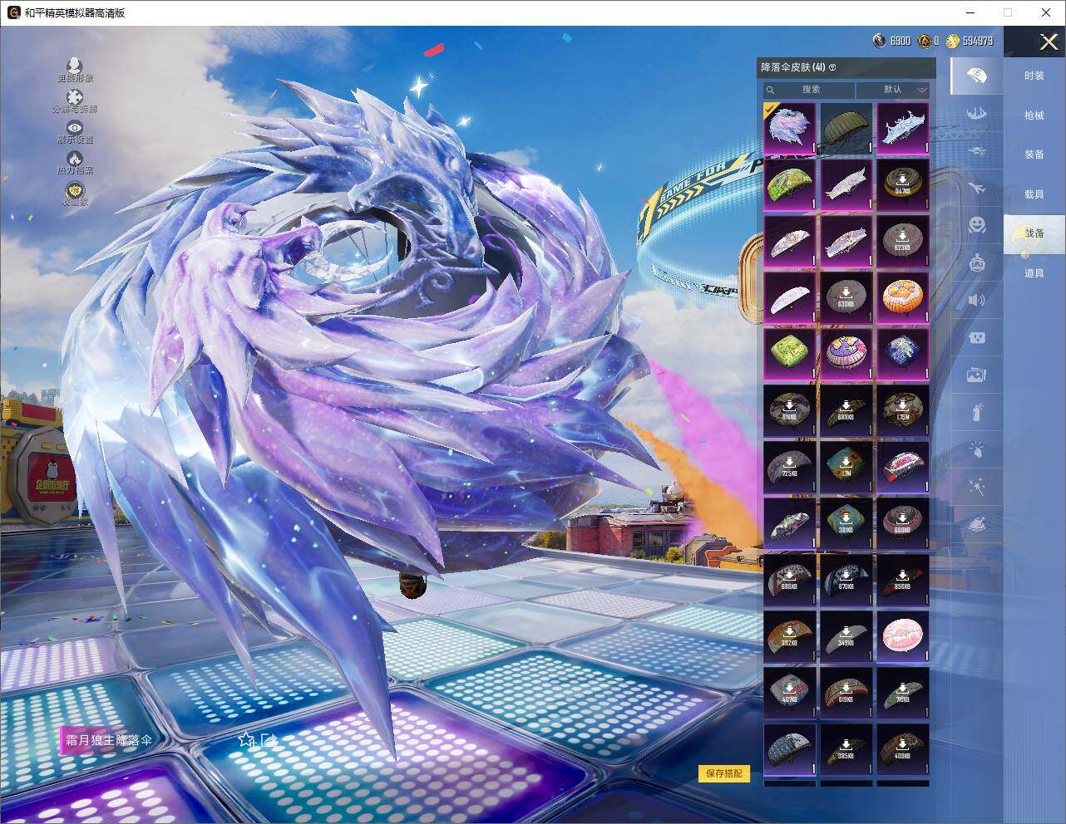The height and width of the screenshot is (824, 1066).
Task: Select the magic wand category icon
Action: [977, 487]
